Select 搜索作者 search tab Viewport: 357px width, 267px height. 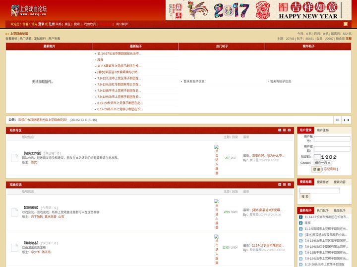tap(323, 182)
